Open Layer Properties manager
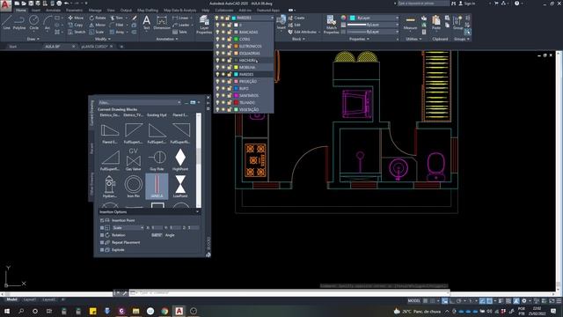This screenshot has width=563, height=317. pos(204,25)
